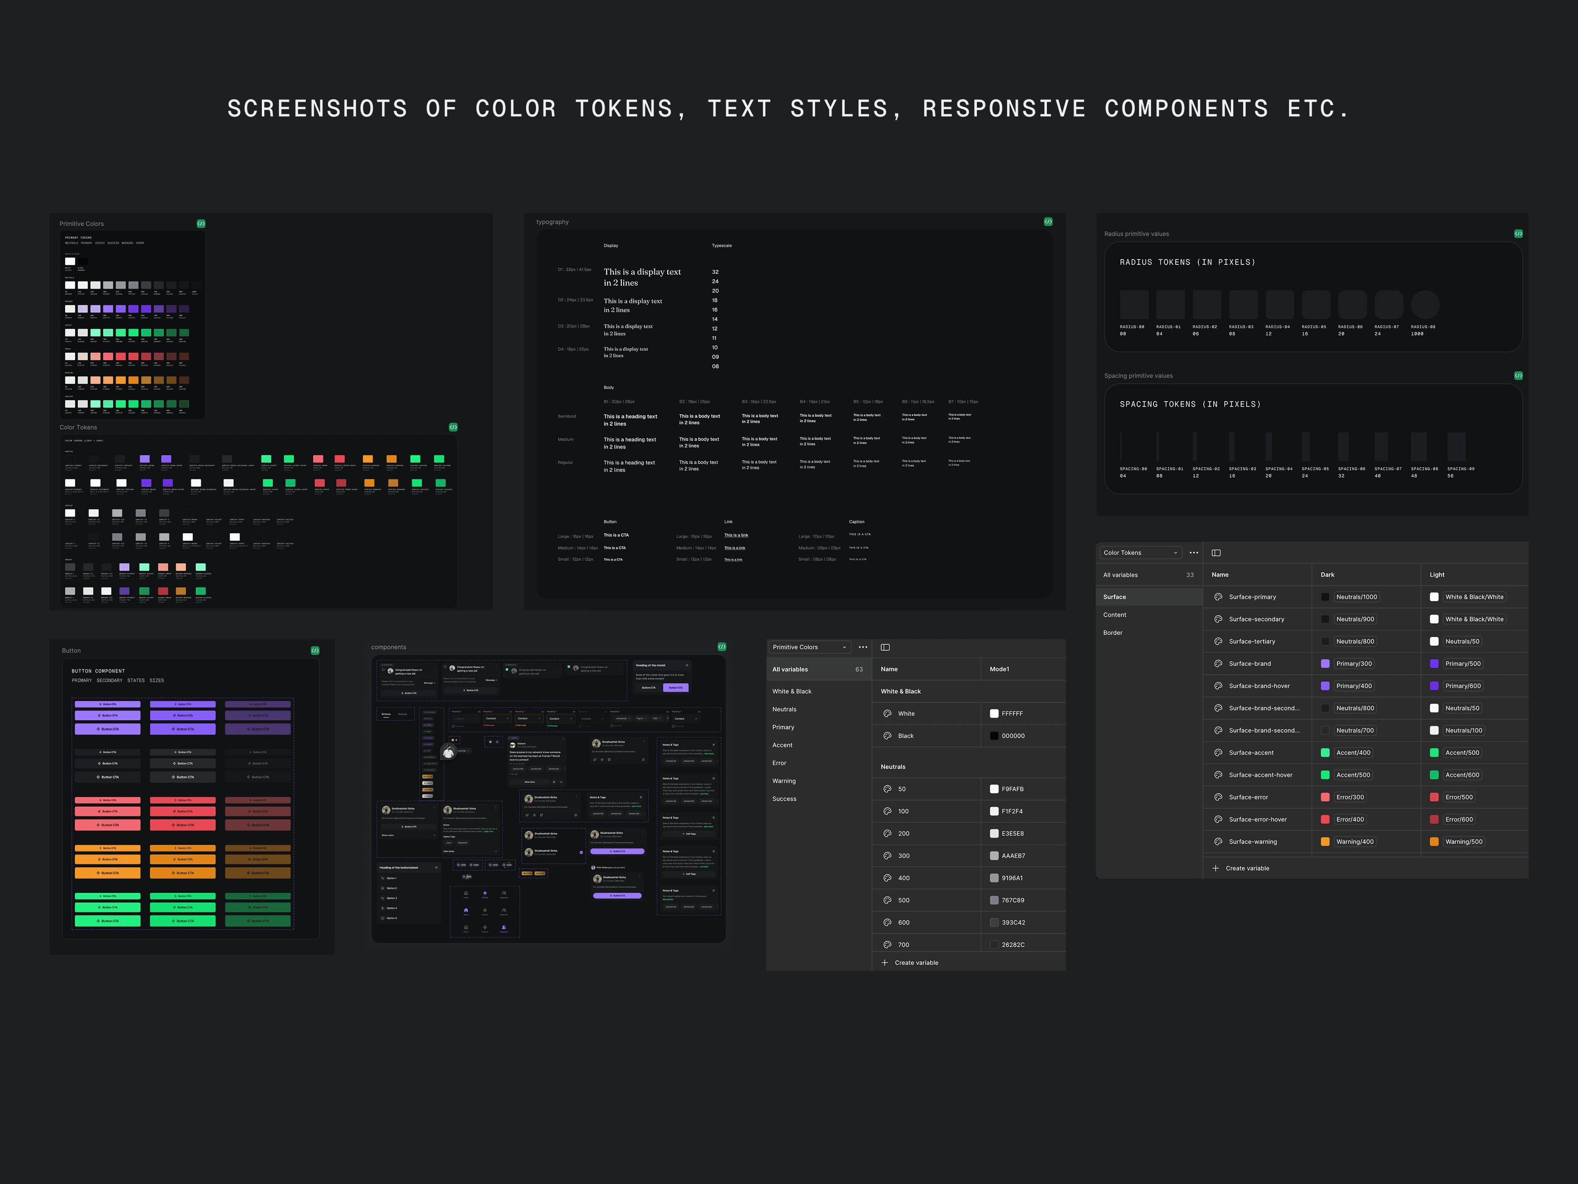Click palette icon of Surface-brand variable
Viewport: 1578px width, 1184px height.
tap(1219, 664)
